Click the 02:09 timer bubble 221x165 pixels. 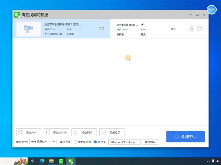pos(211,10)
